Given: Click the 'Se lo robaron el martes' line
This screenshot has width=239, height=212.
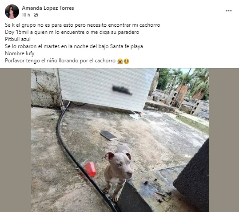Looking at the screenshot, I should (x=74, y=46).
